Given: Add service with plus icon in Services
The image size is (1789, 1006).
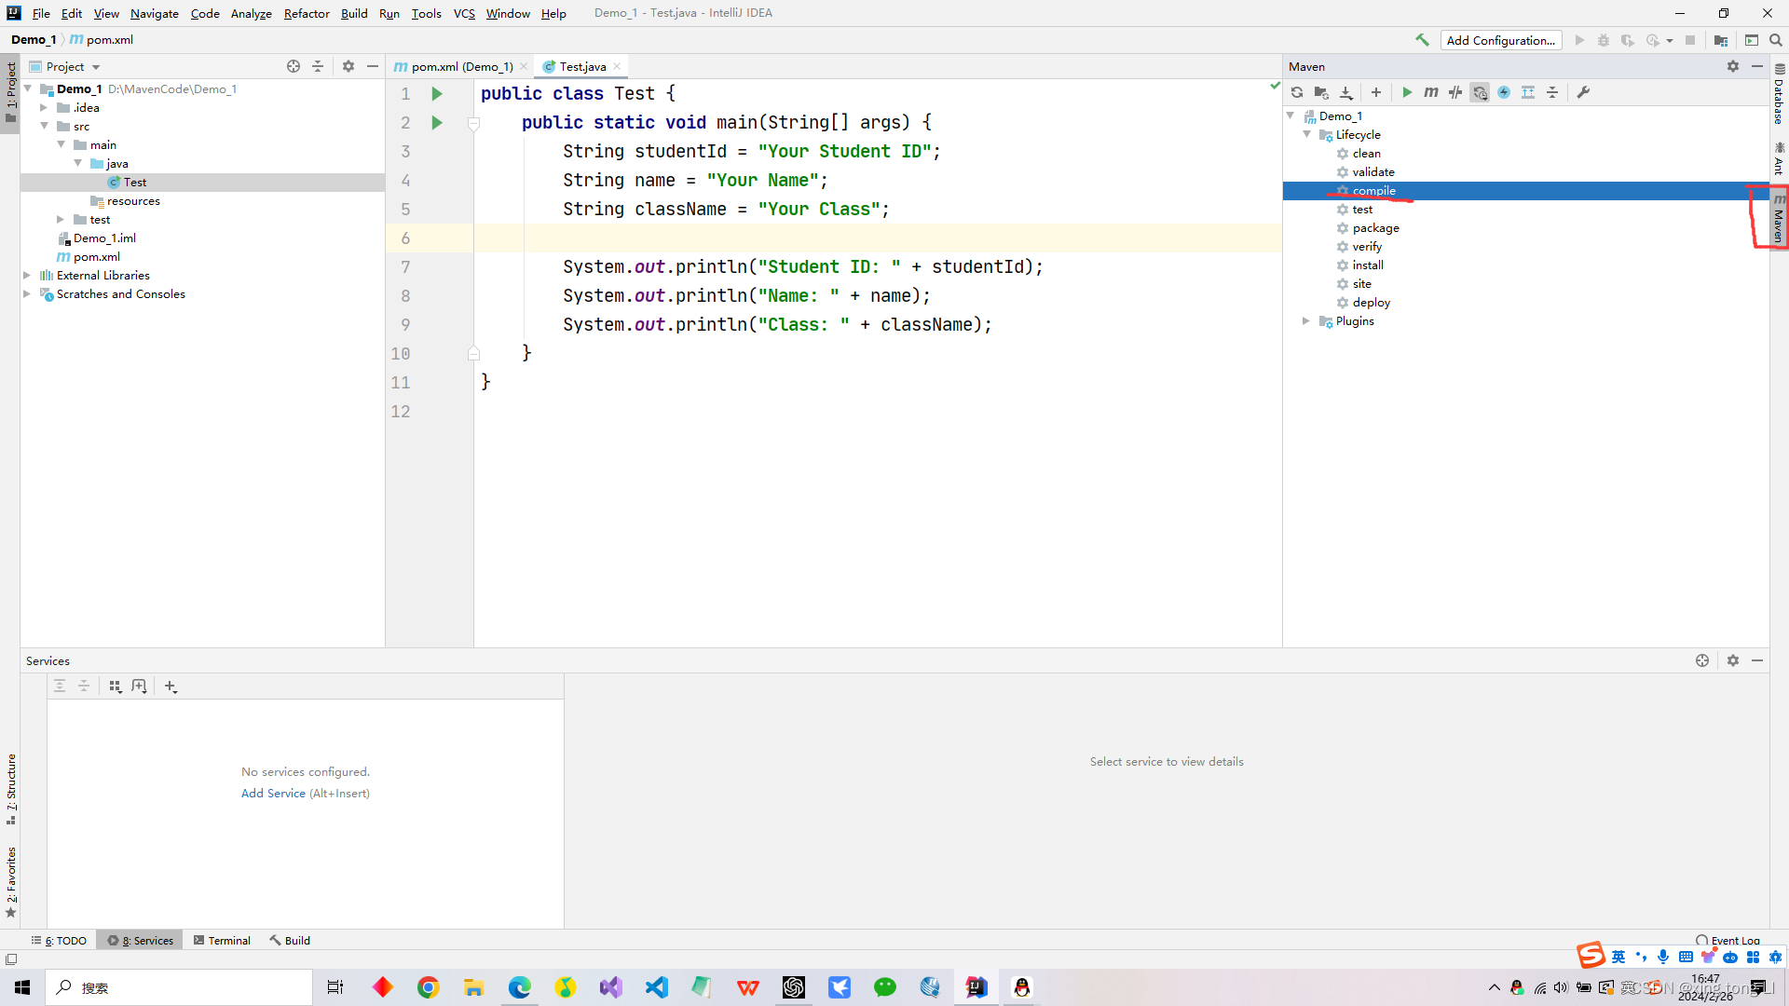Looking at the screenshot, I should (171, 687).
